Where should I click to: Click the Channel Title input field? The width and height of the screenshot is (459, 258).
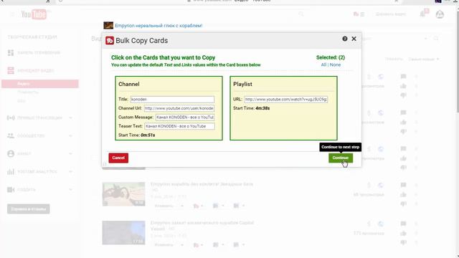172,99
